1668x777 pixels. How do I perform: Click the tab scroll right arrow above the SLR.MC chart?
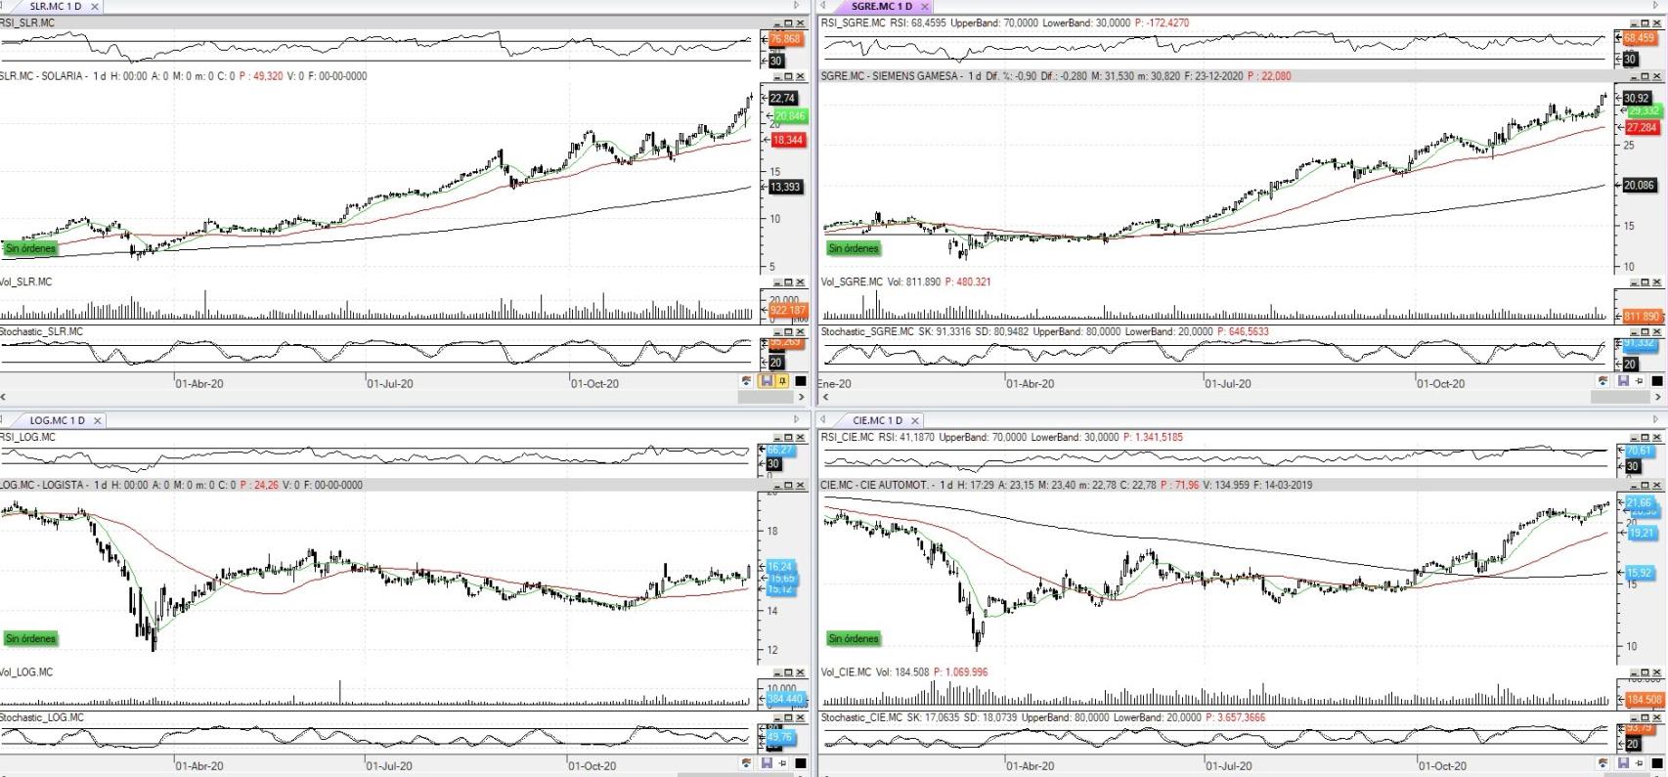(797, 7)
